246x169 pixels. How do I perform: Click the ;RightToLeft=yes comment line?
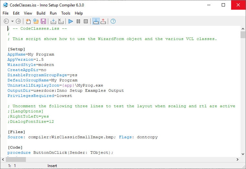pyautogui.click(x=28, y=116)
